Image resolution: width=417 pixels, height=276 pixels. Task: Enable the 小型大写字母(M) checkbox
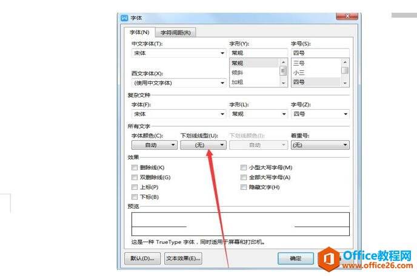point(243,167)
